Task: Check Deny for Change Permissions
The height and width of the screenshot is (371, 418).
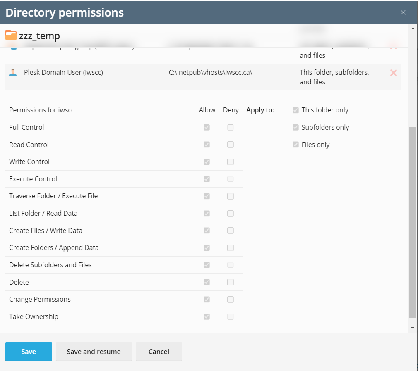Action: (x=231, y=300)
